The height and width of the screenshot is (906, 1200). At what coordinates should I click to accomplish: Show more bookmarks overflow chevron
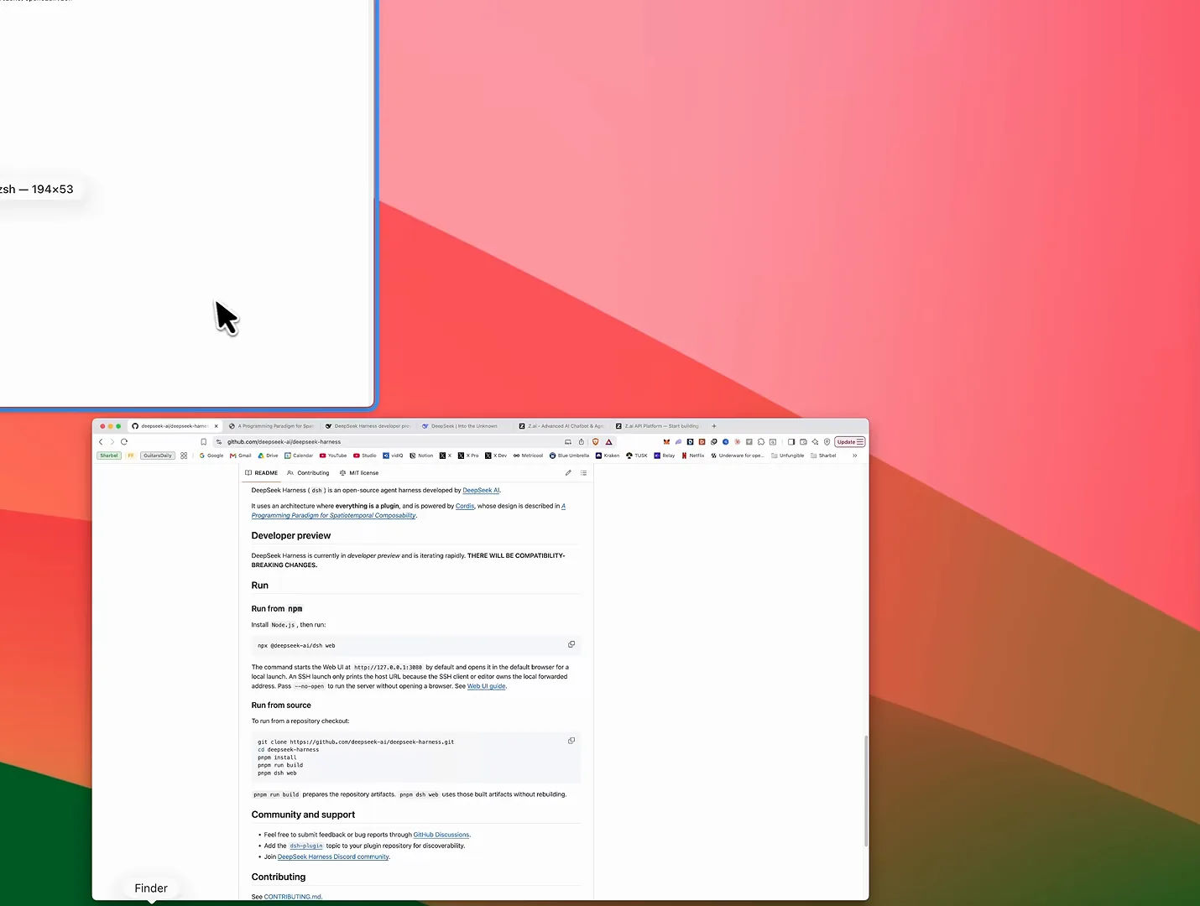[854, 456]
